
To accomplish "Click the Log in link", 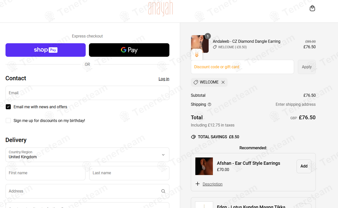I will click(x=164, y=79).
